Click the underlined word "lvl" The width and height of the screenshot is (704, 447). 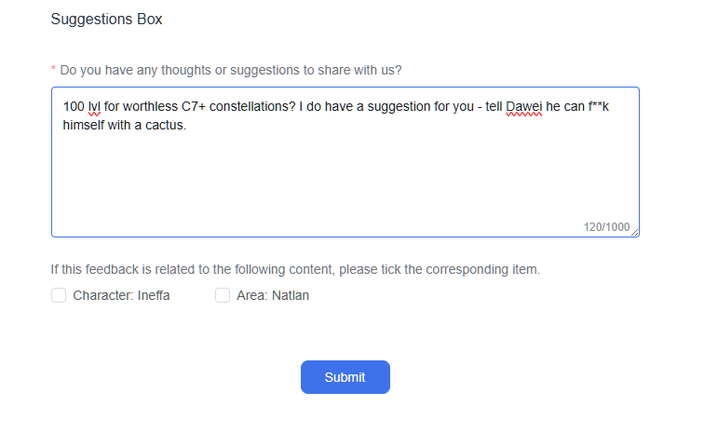point(93,107)
